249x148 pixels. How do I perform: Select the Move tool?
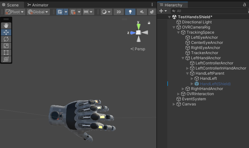[6, 32]
